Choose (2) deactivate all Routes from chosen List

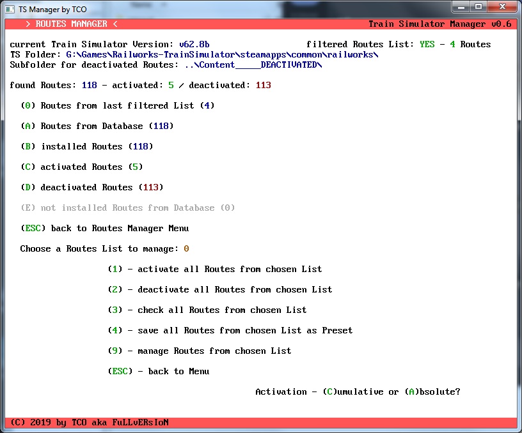(x=219, y=290)
